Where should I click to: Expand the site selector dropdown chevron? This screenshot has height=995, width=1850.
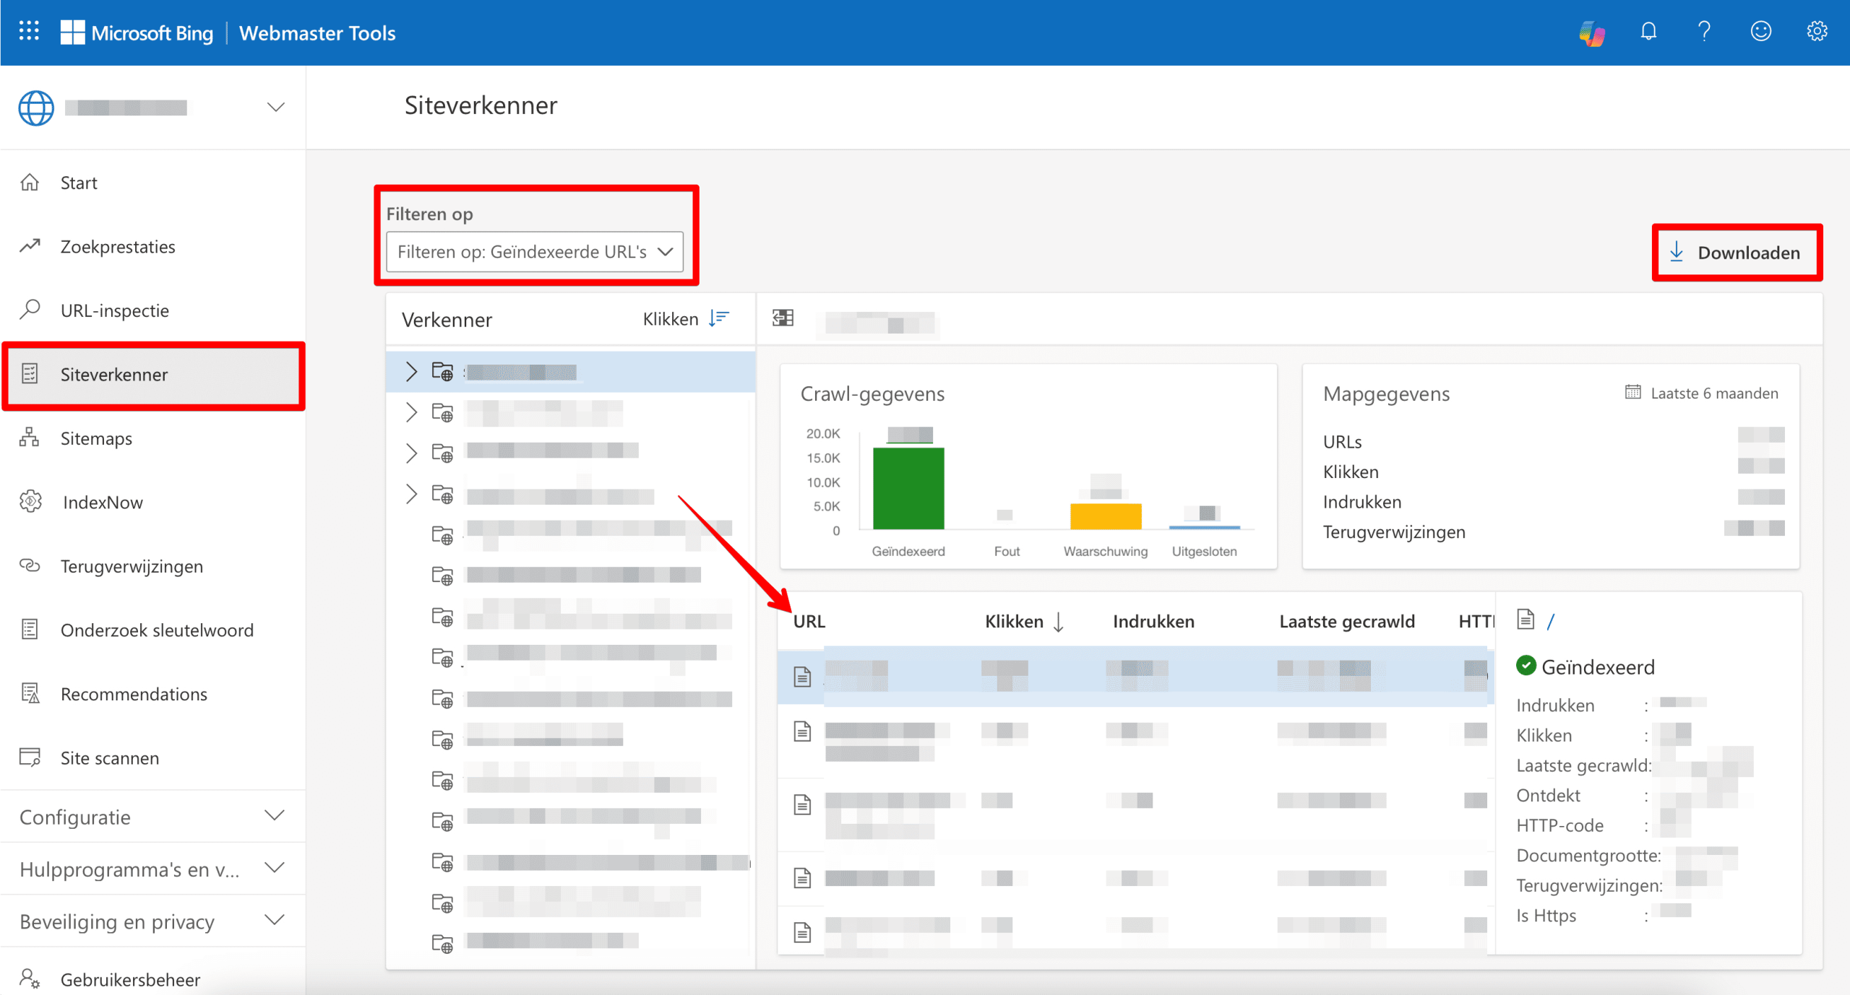(275, 108)
